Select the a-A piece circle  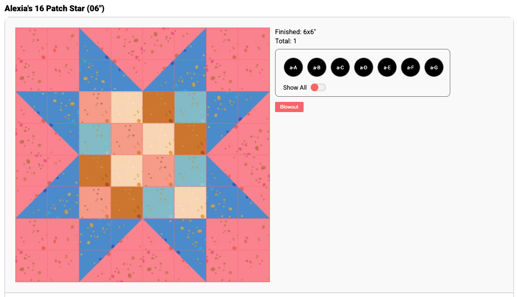coord(293,67)
